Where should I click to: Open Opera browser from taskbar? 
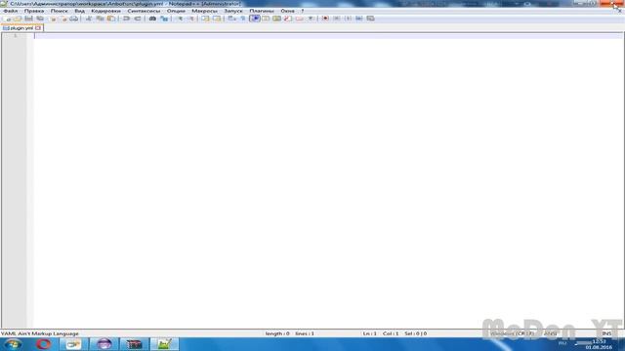43,344
